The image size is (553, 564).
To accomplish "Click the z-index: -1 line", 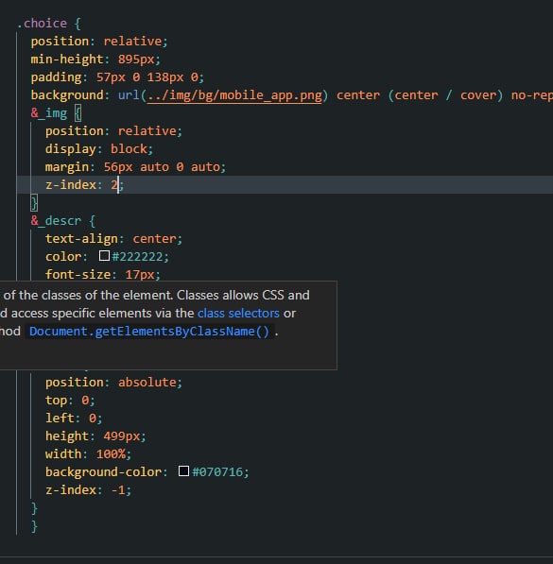I will (x=88, y=490).
